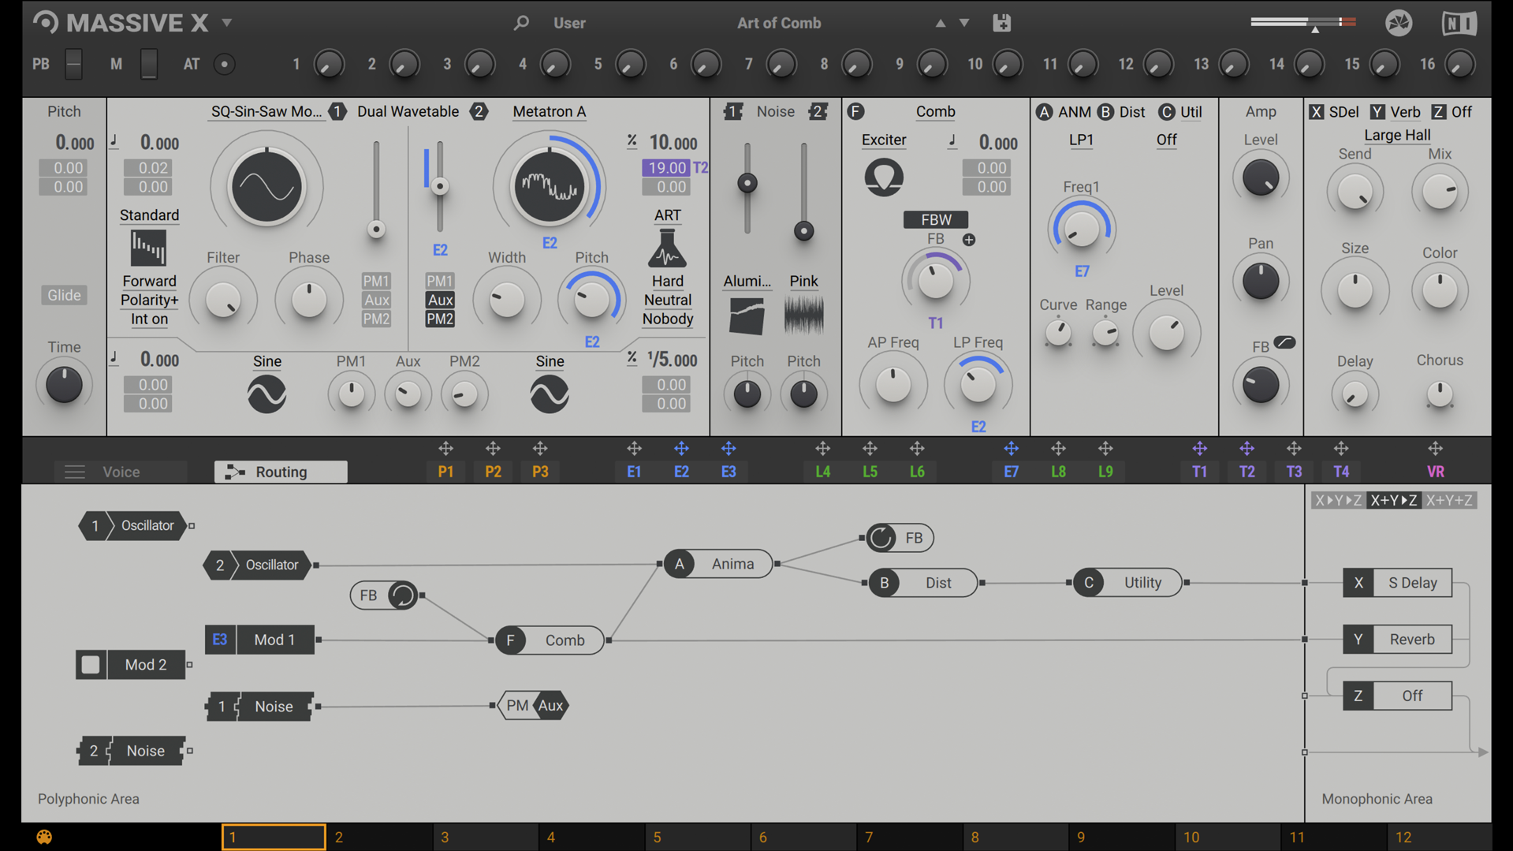Click the NI logo icon
Viewport: 1513px width, 851px height.
pyautogui.click(x=1459, y=24)
